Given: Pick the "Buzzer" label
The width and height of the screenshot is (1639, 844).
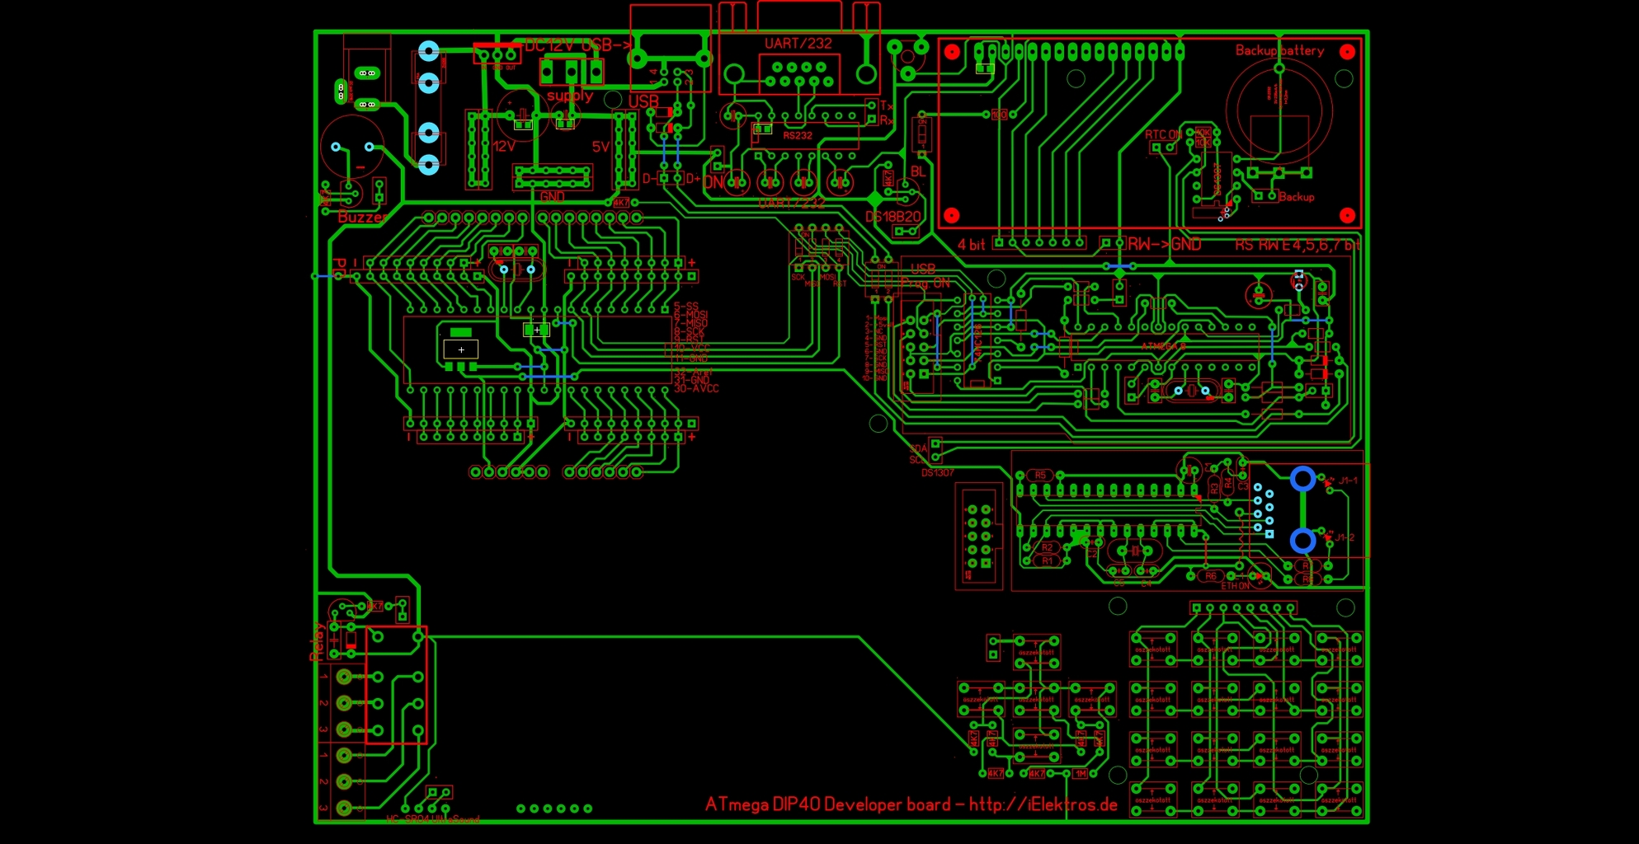Looking at the screenshot, I should [x=362, y=218].
